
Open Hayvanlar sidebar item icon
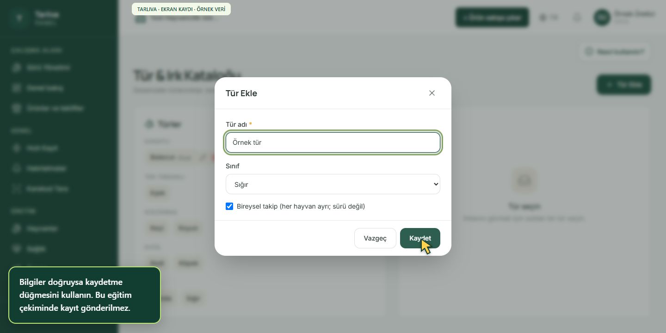[17, 229]
